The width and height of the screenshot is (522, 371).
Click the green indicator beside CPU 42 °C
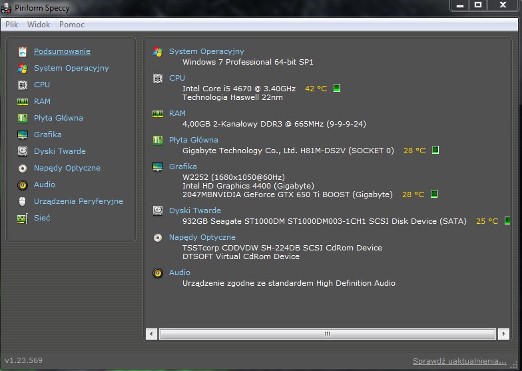click(x=337, y=88)
